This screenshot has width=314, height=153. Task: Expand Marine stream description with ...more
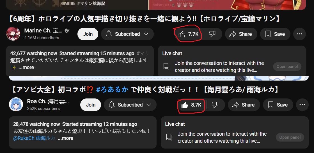point(26,67)
